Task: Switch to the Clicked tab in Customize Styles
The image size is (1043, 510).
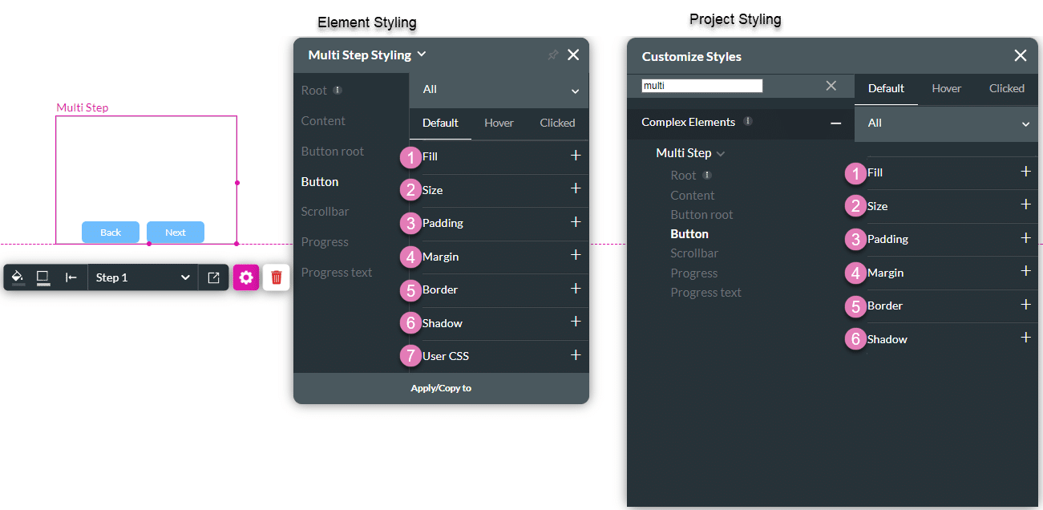Action: coord(1006,88)
